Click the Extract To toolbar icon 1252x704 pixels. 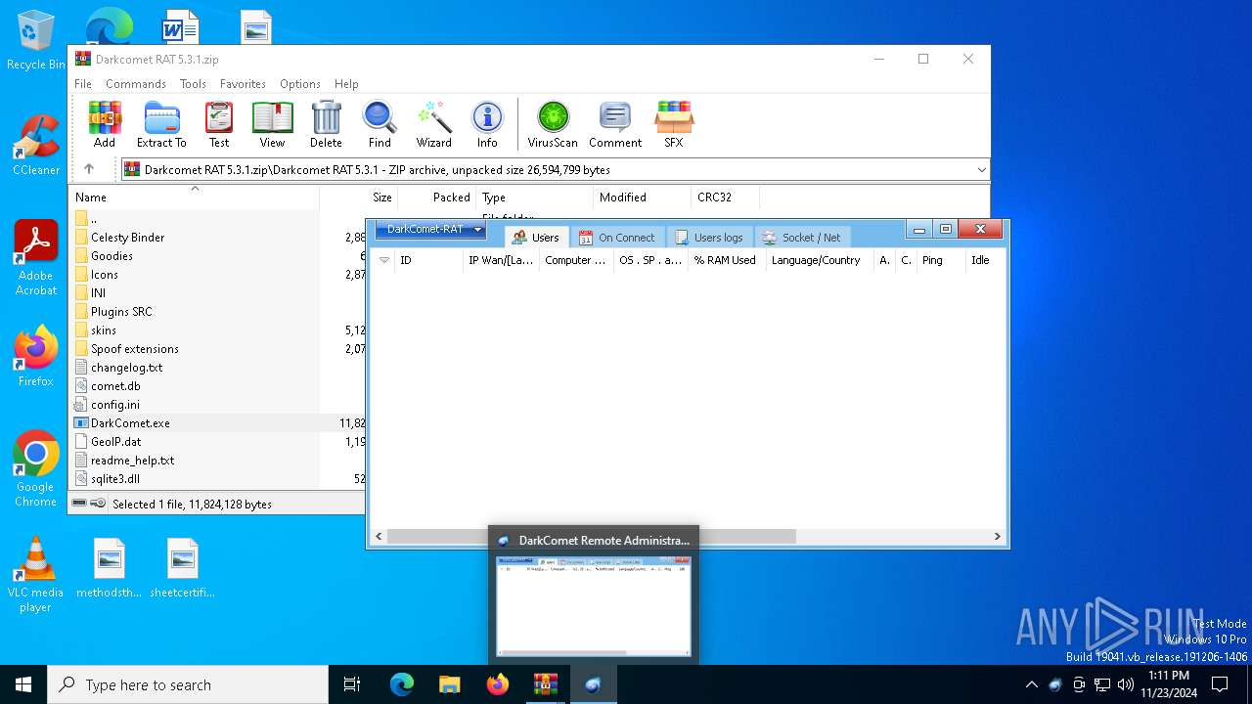[x=161, y=124]
